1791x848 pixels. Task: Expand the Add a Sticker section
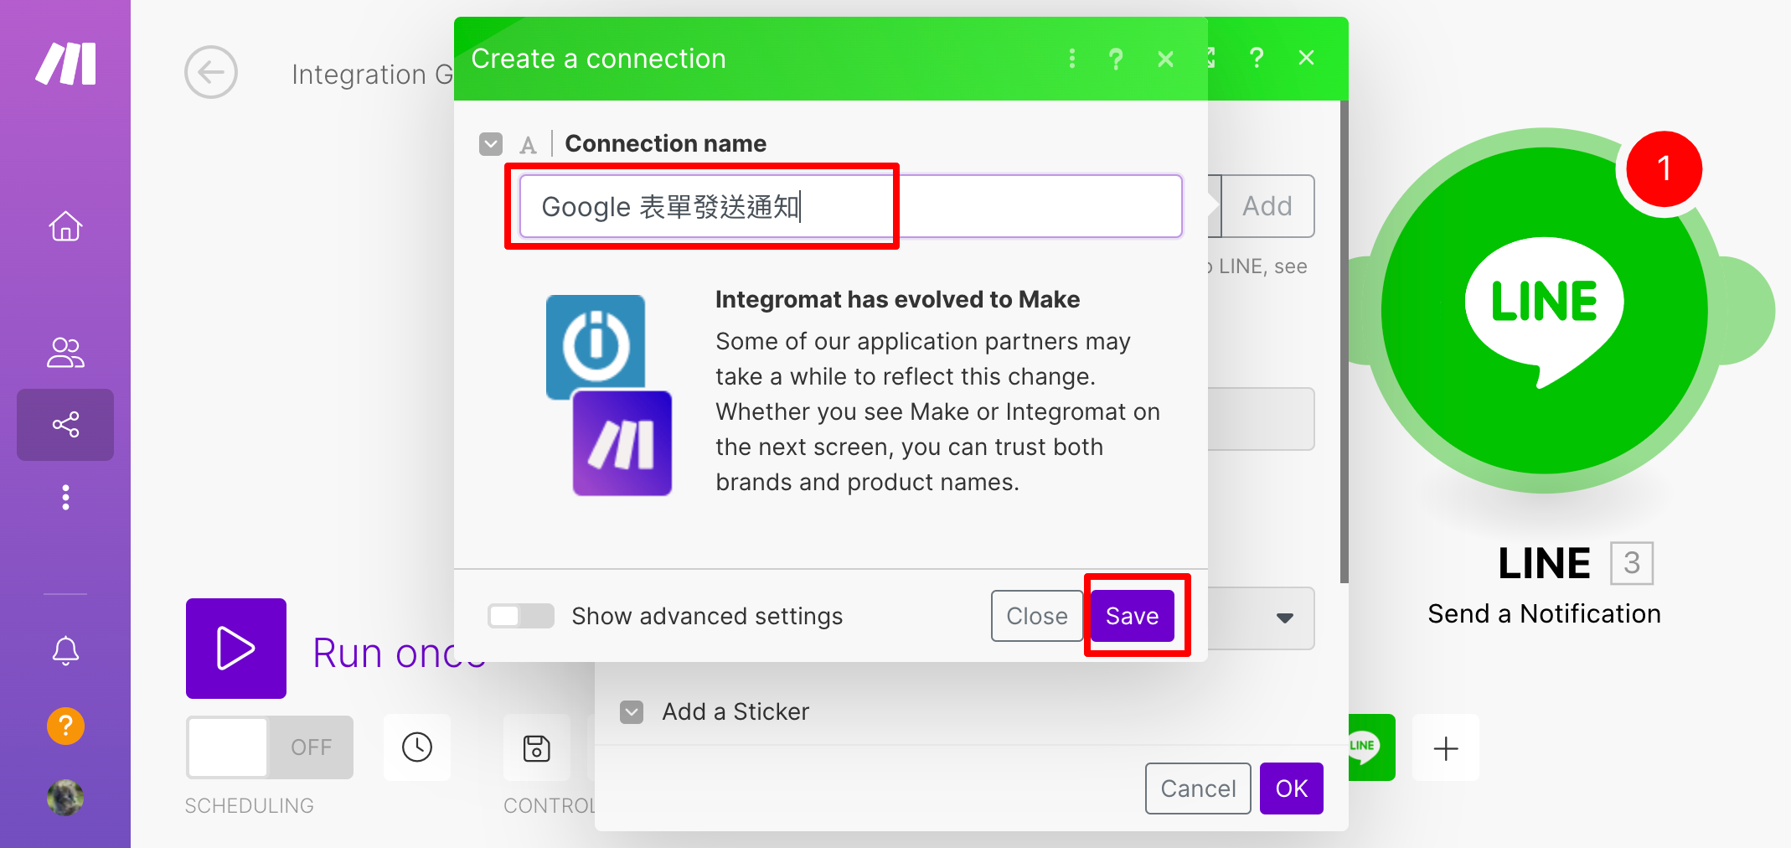point(632,712)
